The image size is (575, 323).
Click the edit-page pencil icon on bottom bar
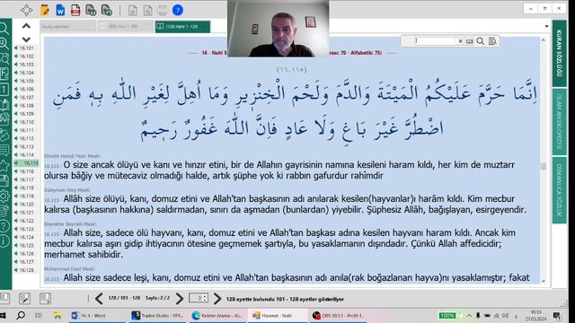coord(24,299)
